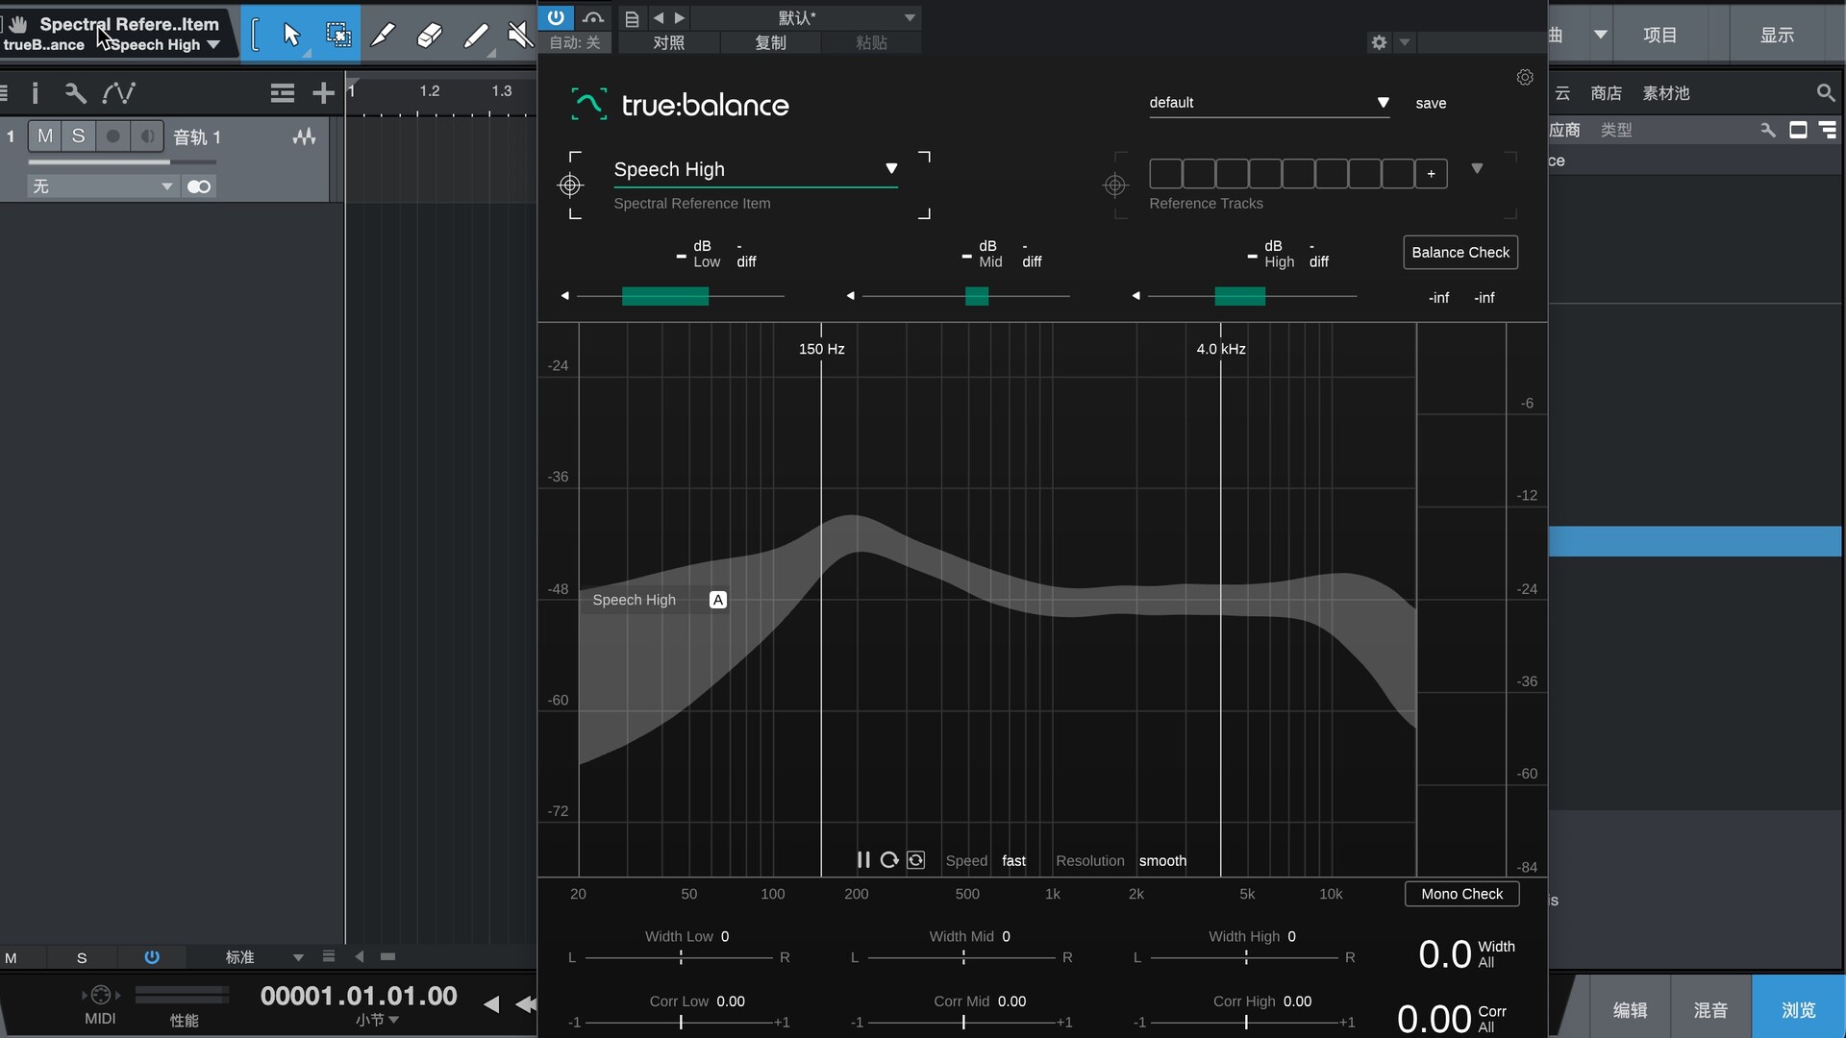Solo track 1 with S button
This screenshot has width=1846, height=1038.
78,136
